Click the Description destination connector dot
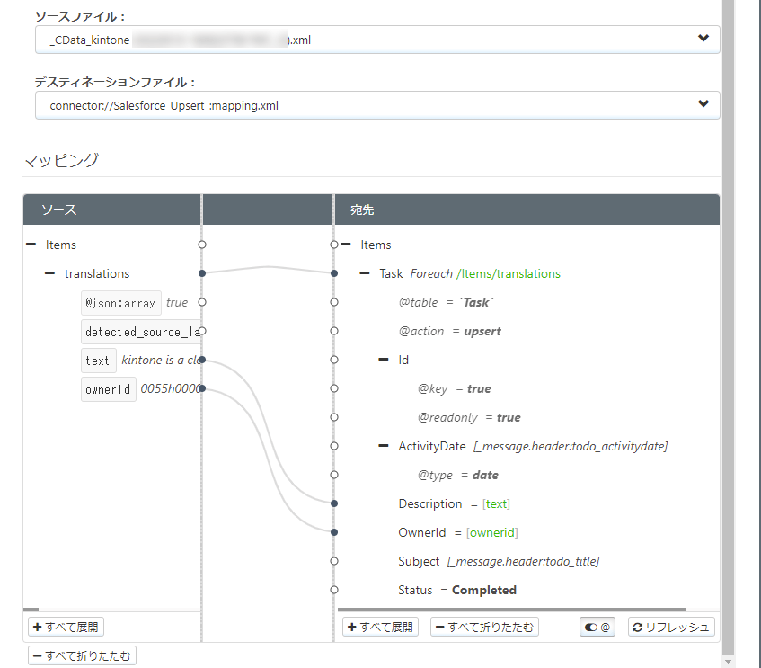Screen dimensions: 761x668 click(x=334, y=503)
